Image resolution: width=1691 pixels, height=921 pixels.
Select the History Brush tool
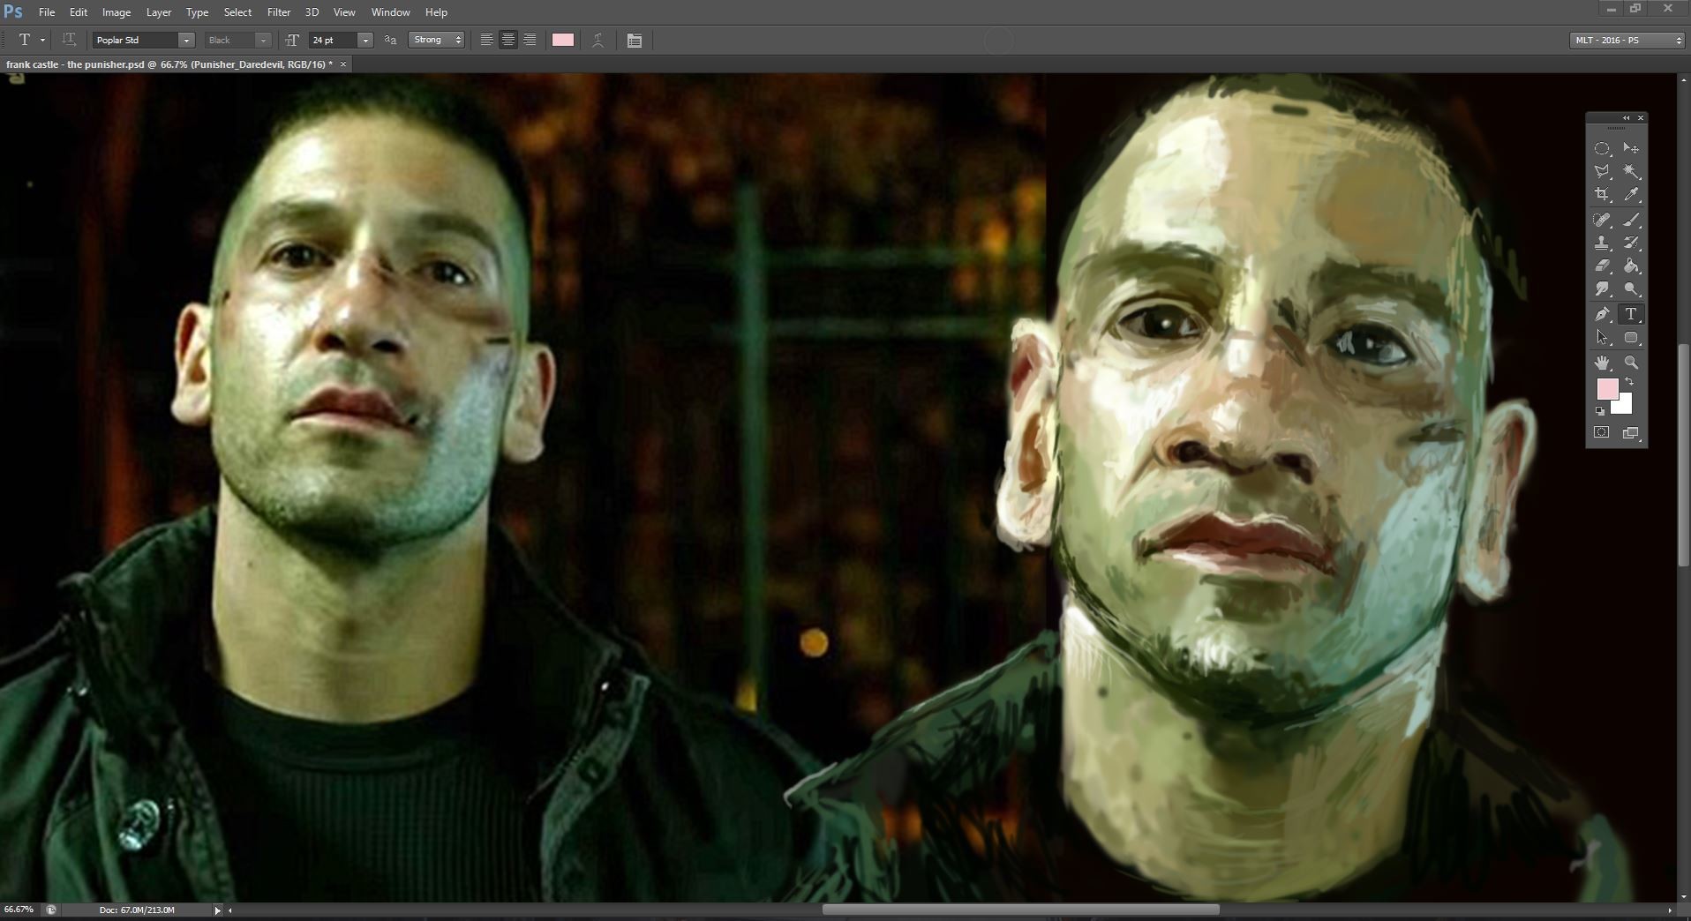[x=1631, y=243]
